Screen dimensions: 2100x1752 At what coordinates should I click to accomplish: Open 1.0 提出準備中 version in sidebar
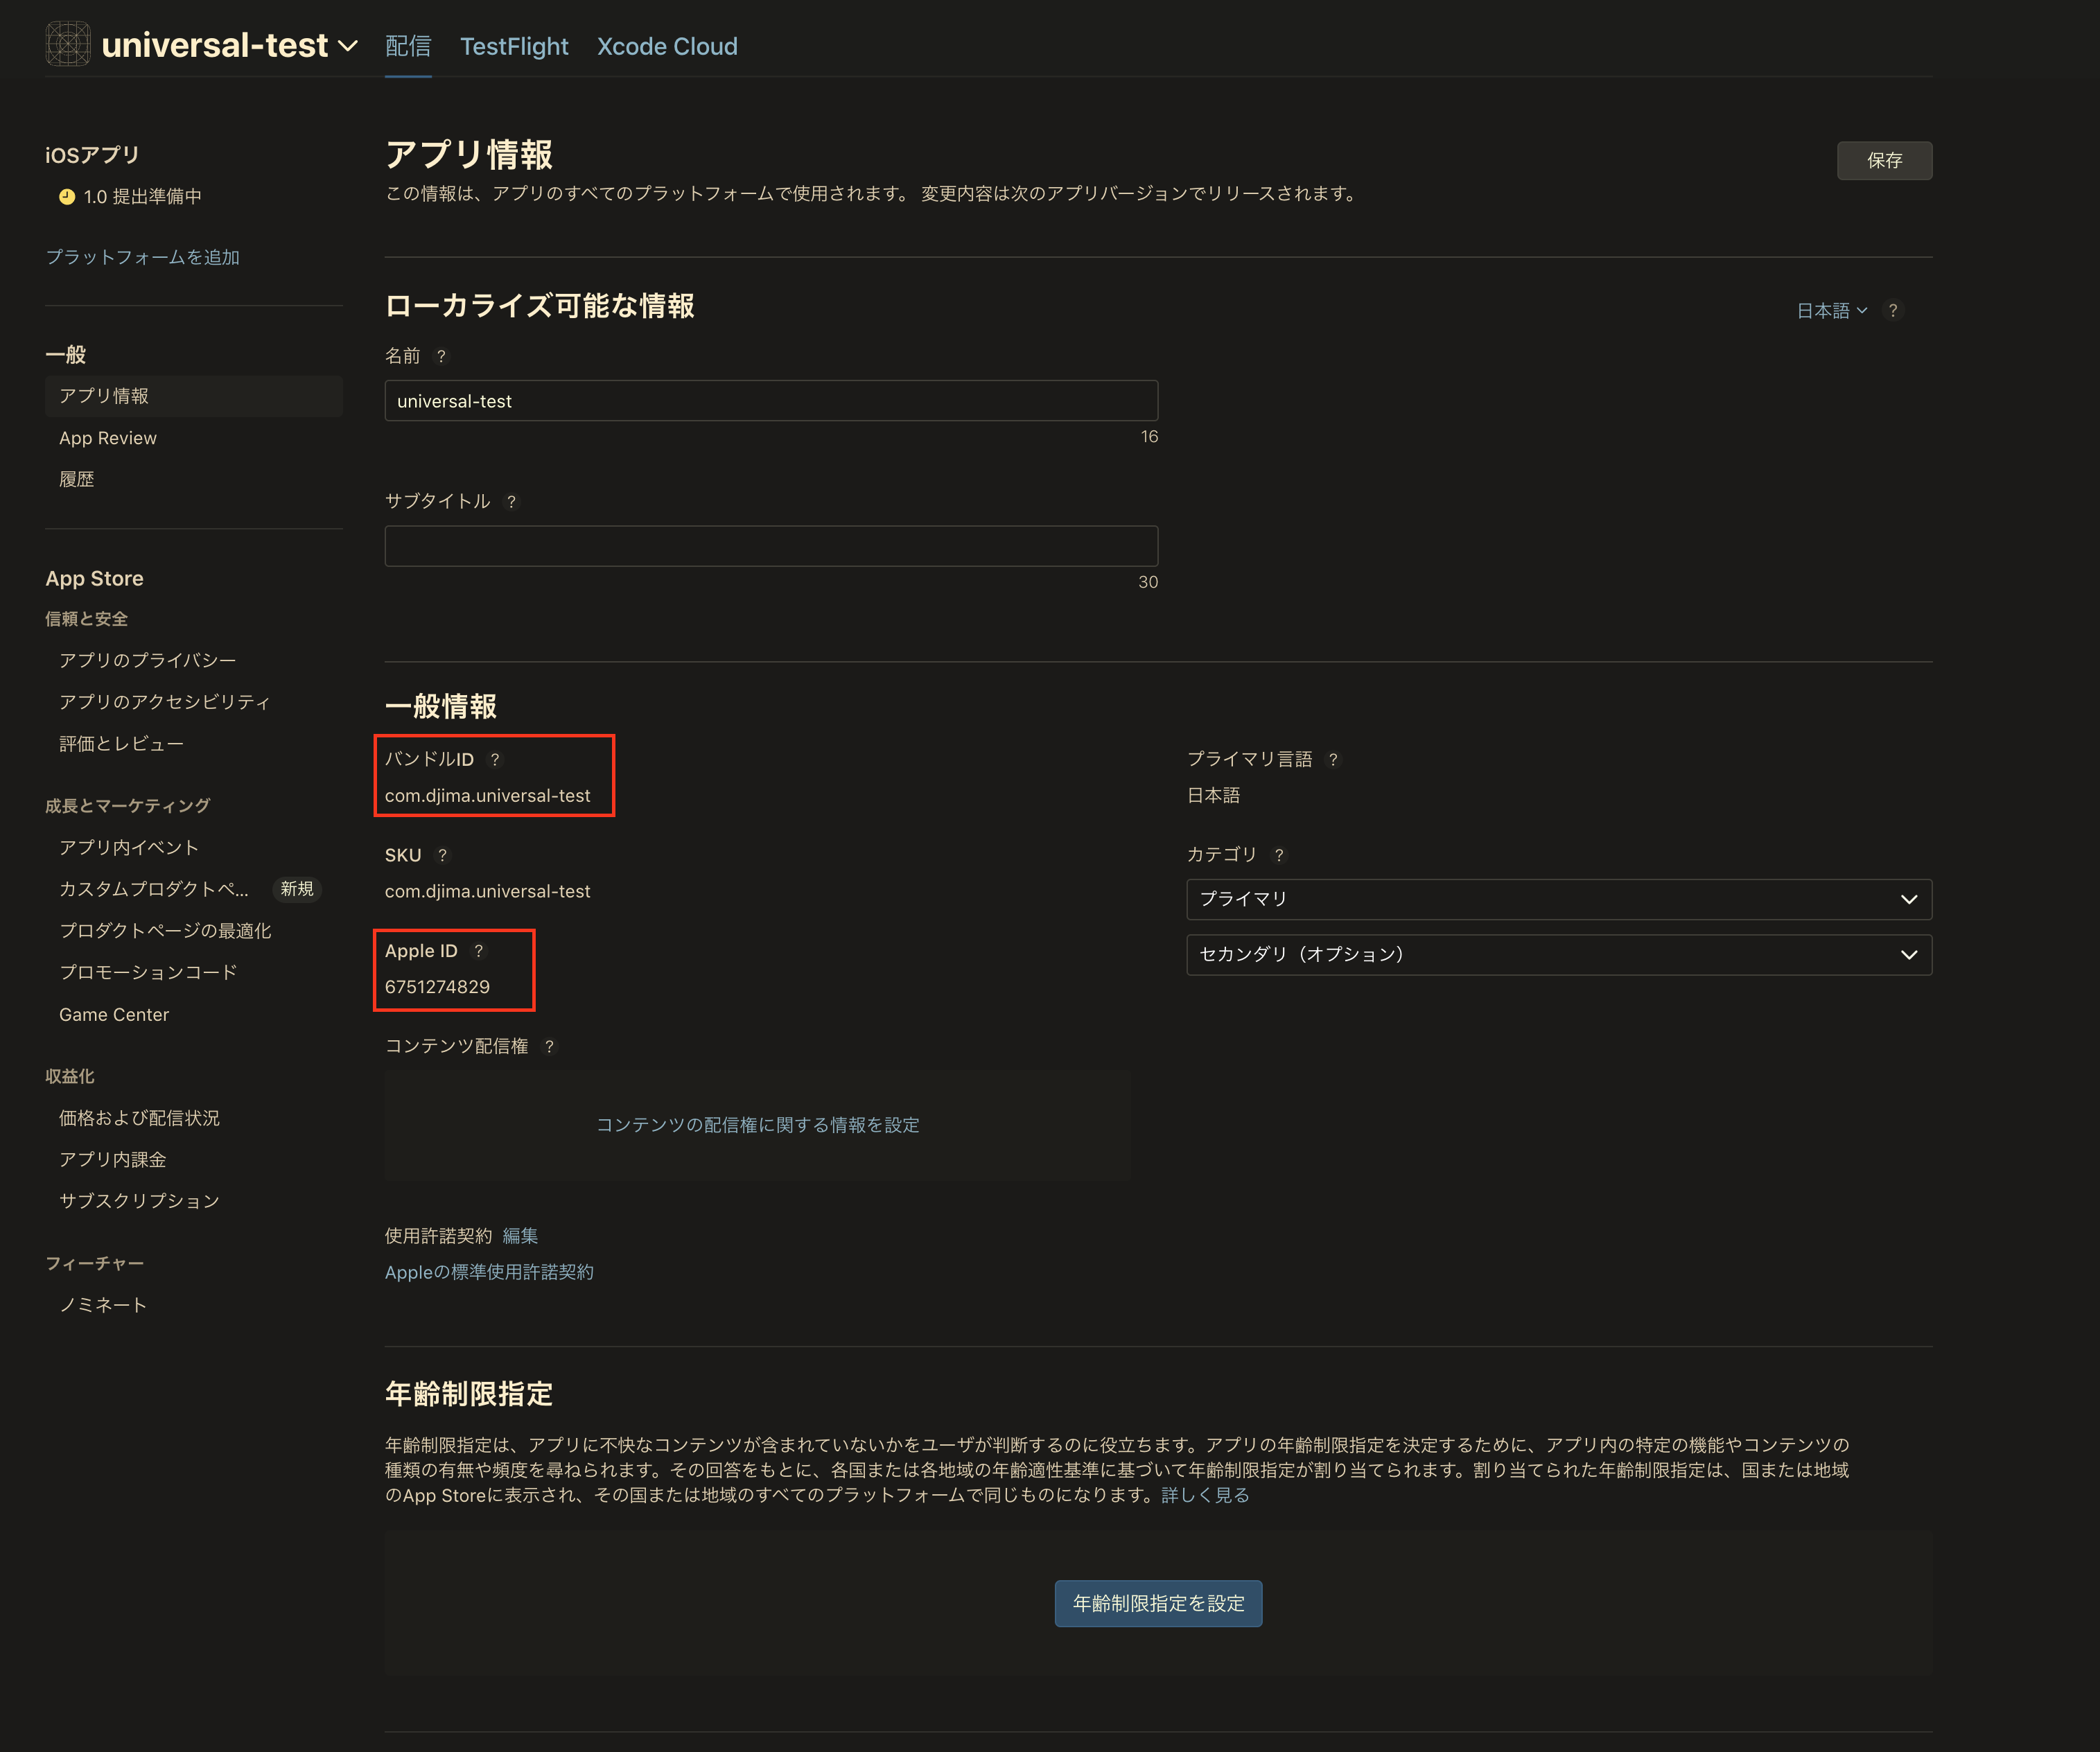coord(142,196)
